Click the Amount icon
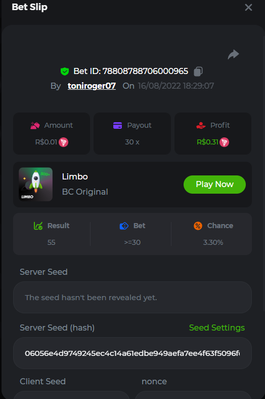The height and width of the screenshot is (399, 265). click(35, 125)
